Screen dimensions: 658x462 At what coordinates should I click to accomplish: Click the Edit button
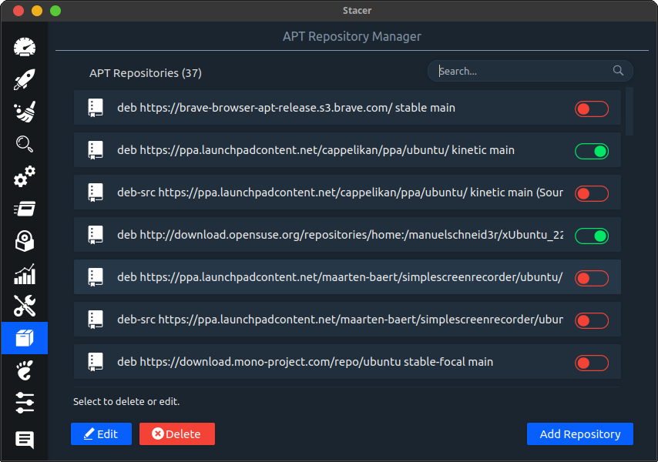[x=101, y=434]
